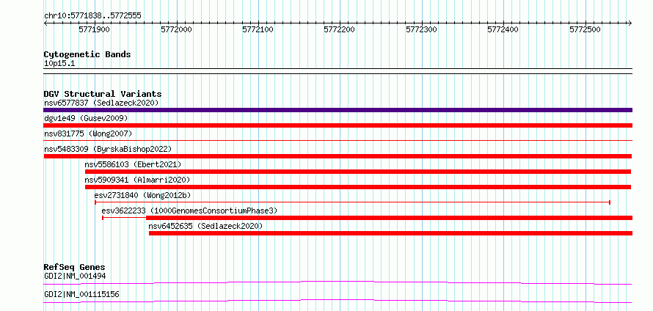Click nsv5586103 (Ebert2021) label
This screenshot has width=653, height=311.
coord(133,164)
